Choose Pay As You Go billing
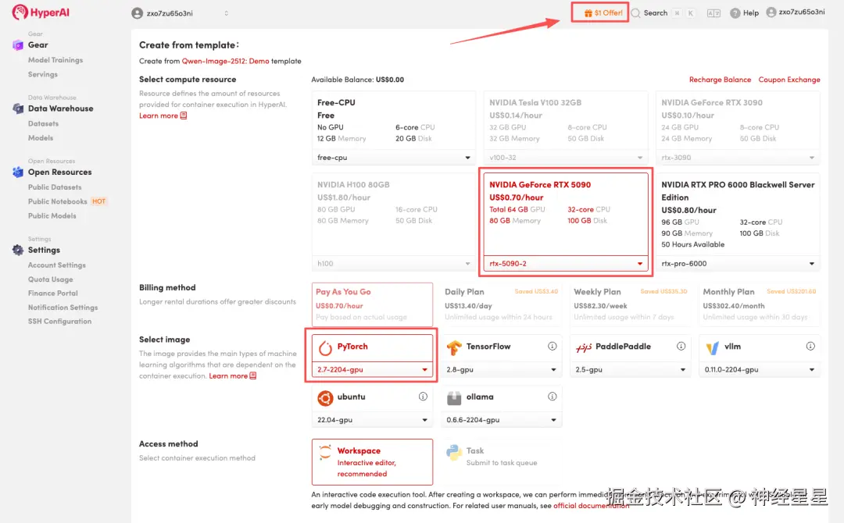This screenshot has width=844, height=523. 372,304
